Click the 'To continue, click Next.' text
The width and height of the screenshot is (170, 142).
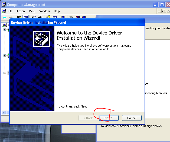click(72, 106)
